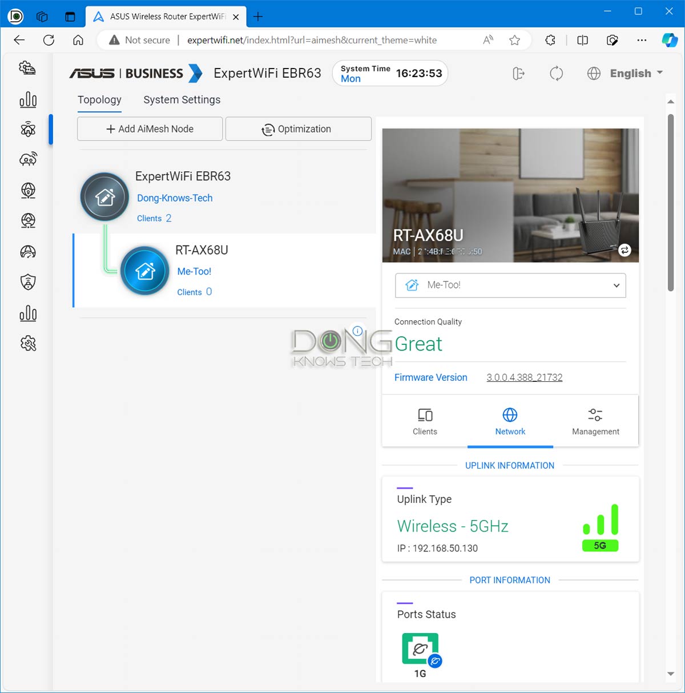
Task: Click the Not secure site warning
Action: tap(139, 40)
